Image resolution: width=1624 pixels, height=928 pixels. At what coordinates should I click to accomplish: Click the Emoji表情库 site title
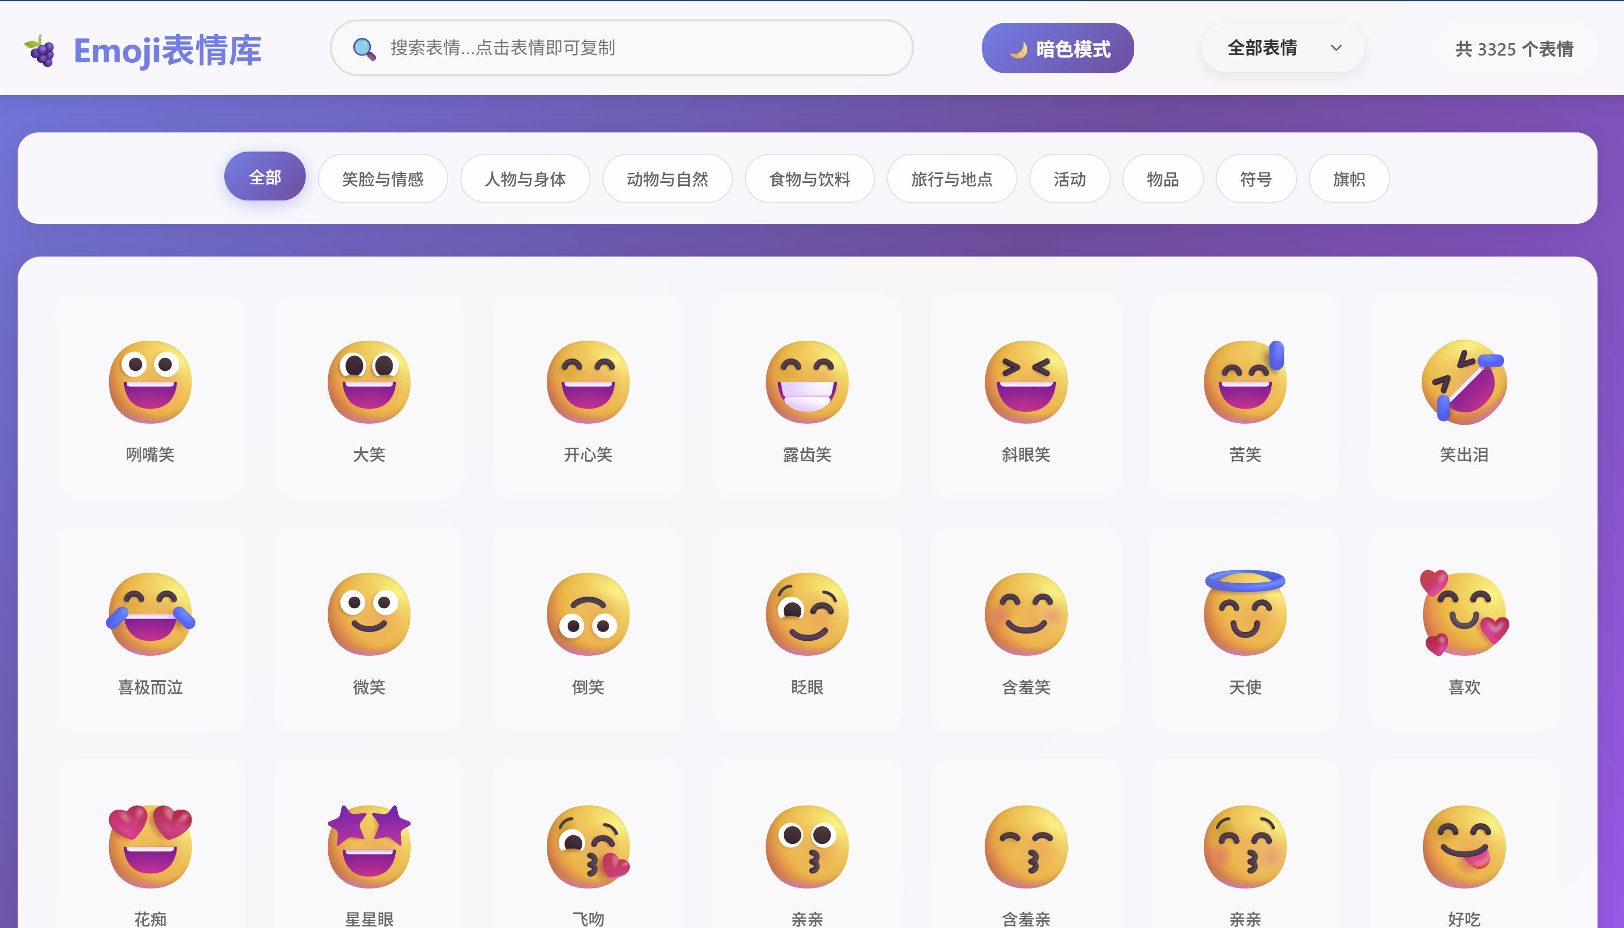(167, 50)
